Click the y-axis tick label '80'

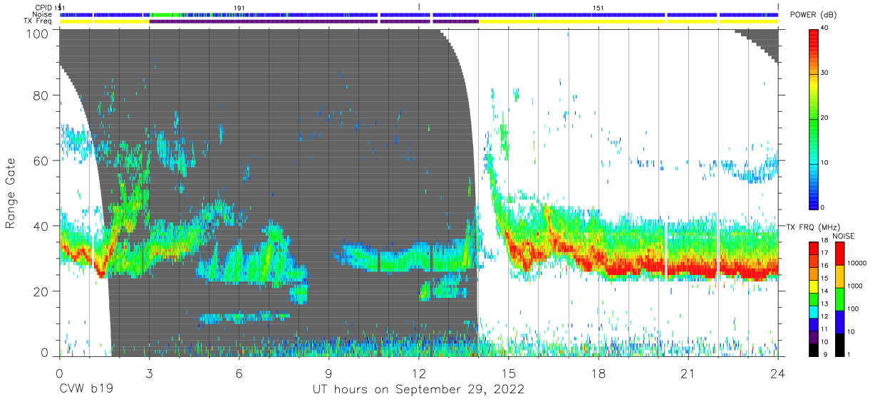point(41,95)
